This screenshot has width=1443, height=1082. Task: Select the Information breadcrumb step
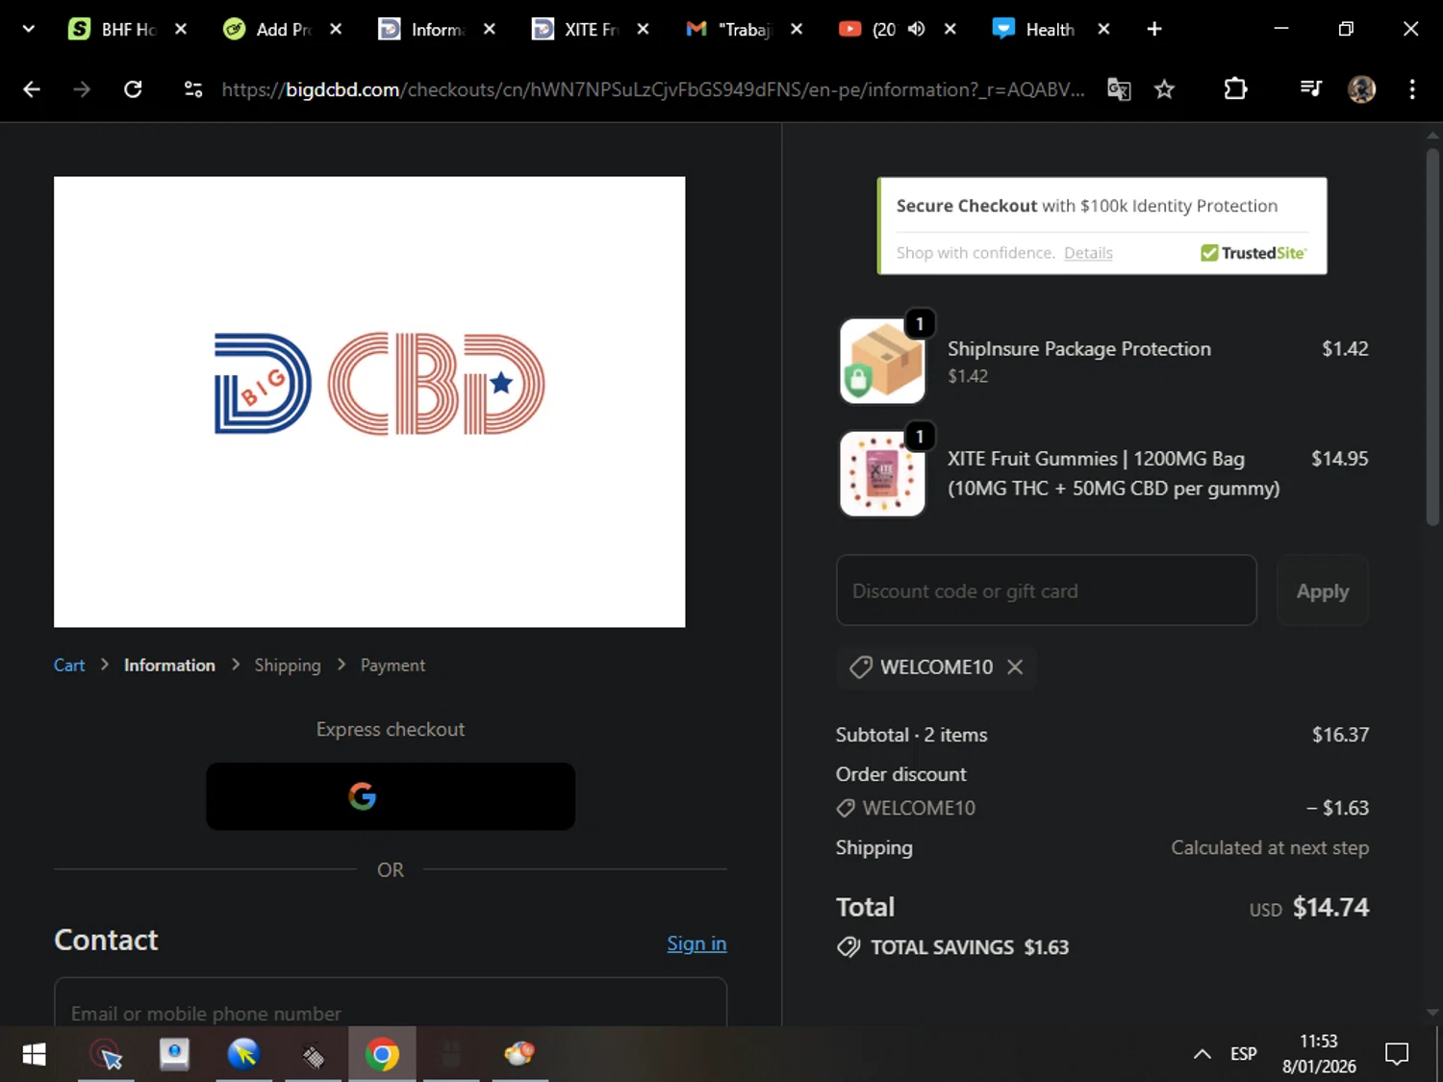[x=169, y=666]
